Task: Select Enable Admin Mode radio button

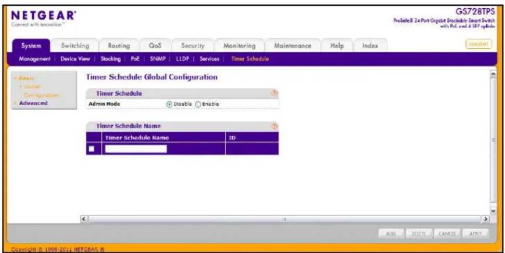Action: tap(198, 104)
